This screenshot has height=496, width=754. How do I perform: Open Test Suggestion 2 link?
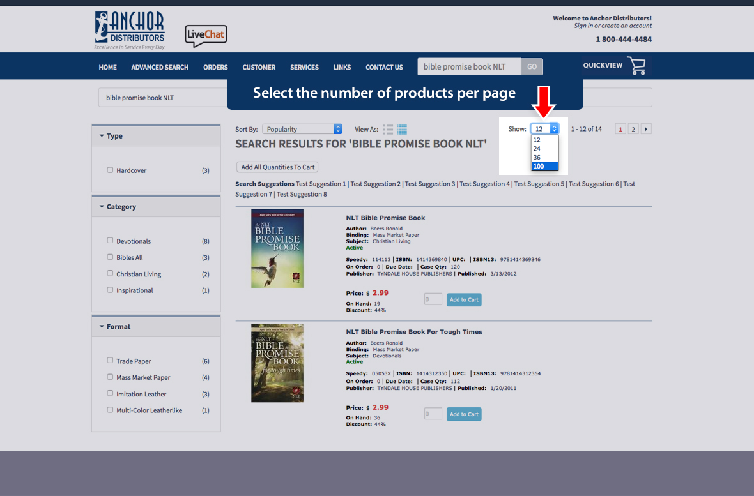[x=376, y=184]
